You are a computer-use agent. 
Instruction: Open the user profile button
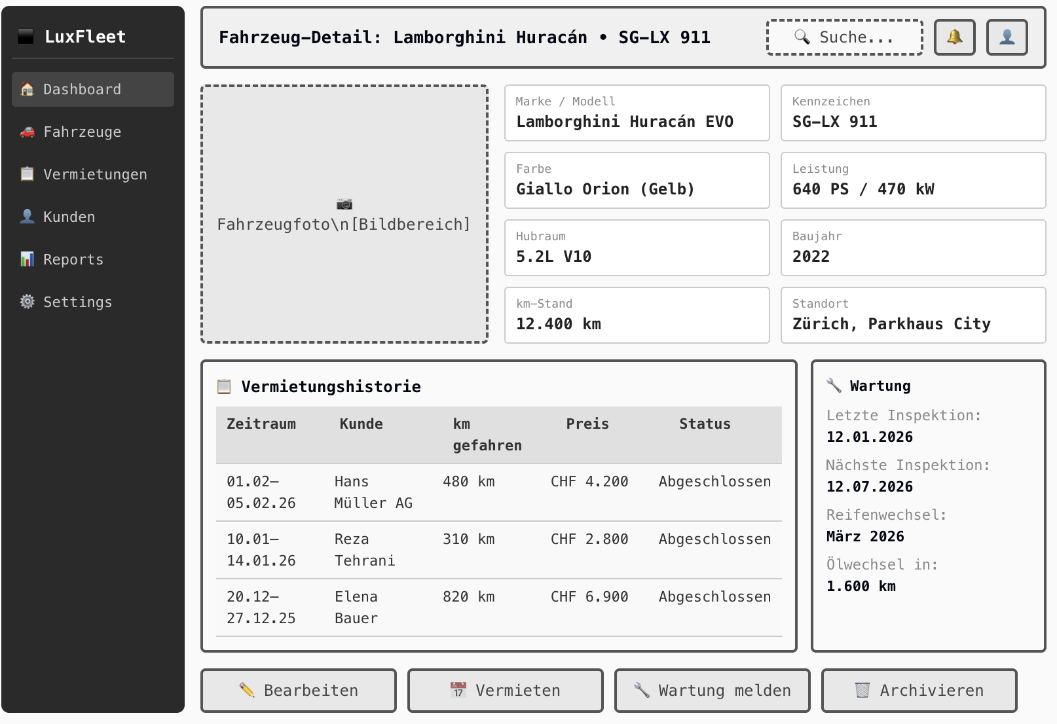pos(1007,37)
